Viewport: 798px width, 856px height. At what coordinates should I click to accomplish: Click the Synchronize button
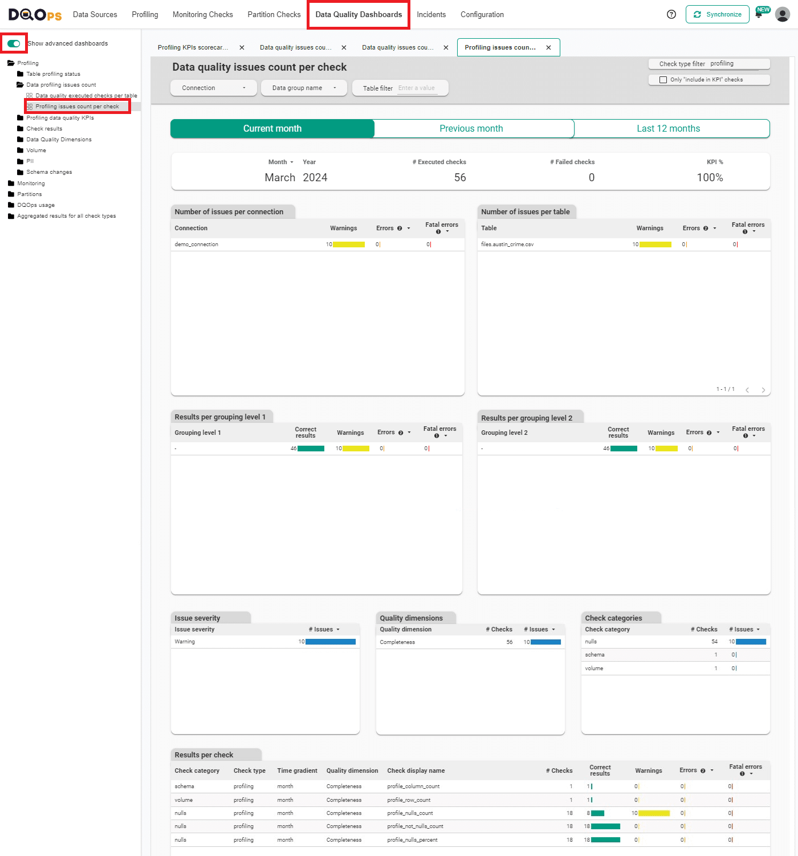717,14
